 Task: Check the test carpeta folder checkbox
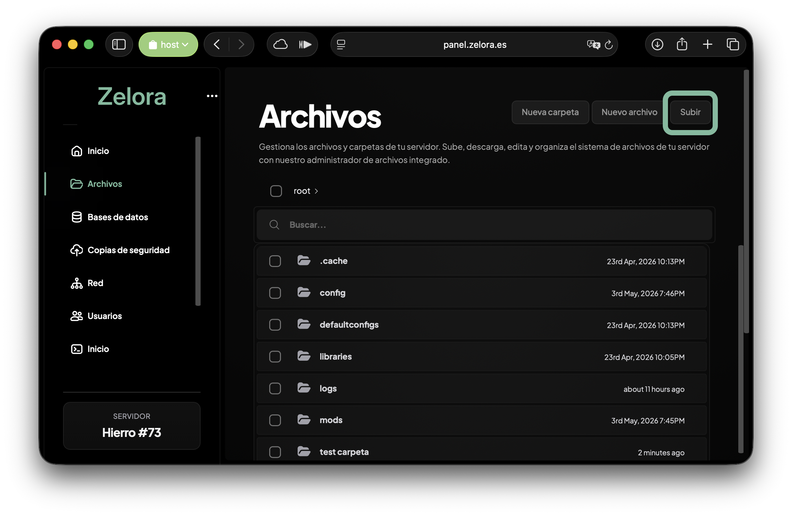275,452
